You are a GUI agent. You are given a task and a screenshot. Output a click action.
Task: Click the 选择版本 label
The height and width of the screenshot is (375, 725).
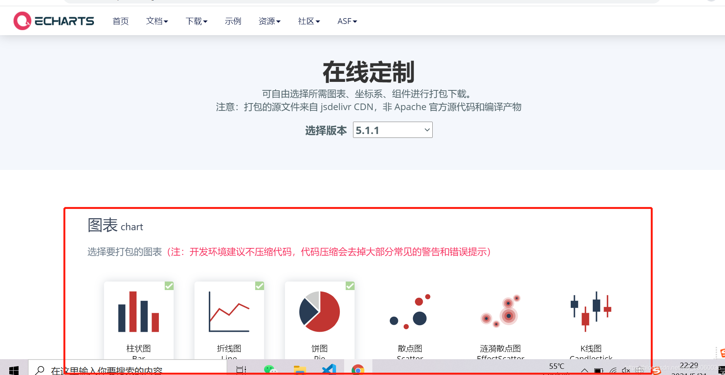326,131
